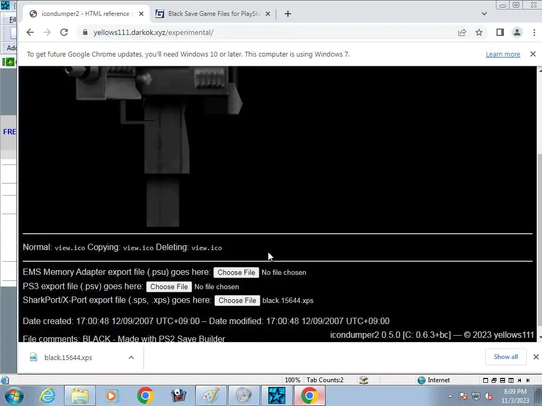Choose File for SharkPort/X-Port export
Screen dimensions: 542x406
[x=237, y=300]
